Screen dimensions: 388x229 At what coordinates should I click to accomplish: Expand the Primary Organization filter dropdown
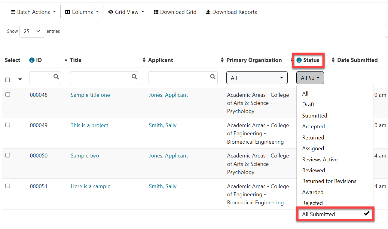point(257,78)
